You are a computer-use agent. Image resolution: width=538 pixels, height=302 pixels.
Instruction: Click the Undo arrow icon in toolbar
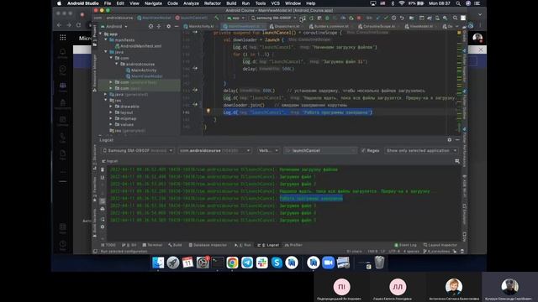tap(402, 18)
